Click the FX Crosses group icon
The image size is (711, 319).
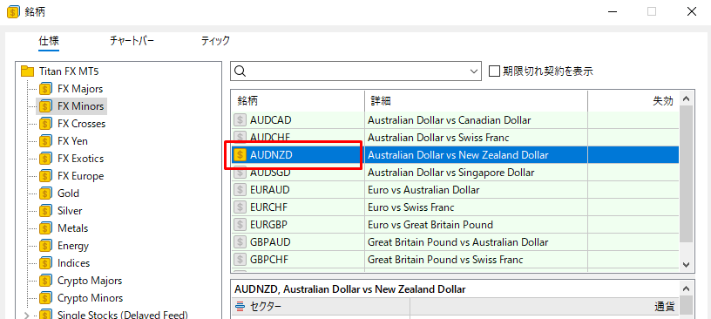point(45,124)
